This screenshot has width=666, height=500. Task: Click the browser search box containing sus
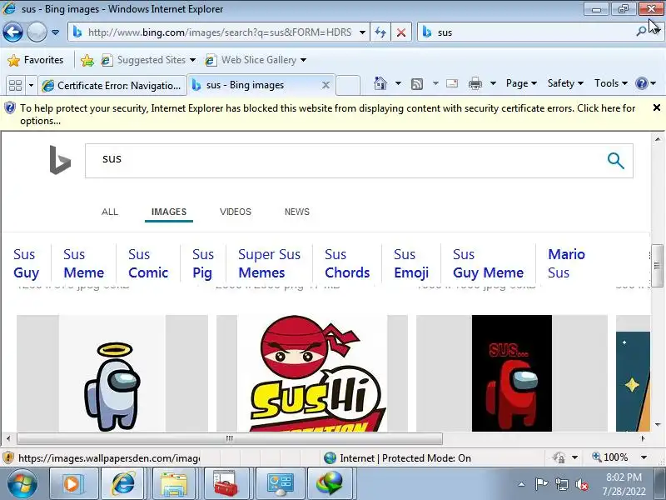(527, 32)
